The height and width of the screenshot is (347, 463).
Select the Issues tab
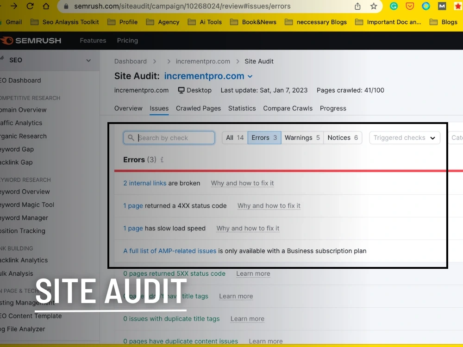click(x=159, y=108)
